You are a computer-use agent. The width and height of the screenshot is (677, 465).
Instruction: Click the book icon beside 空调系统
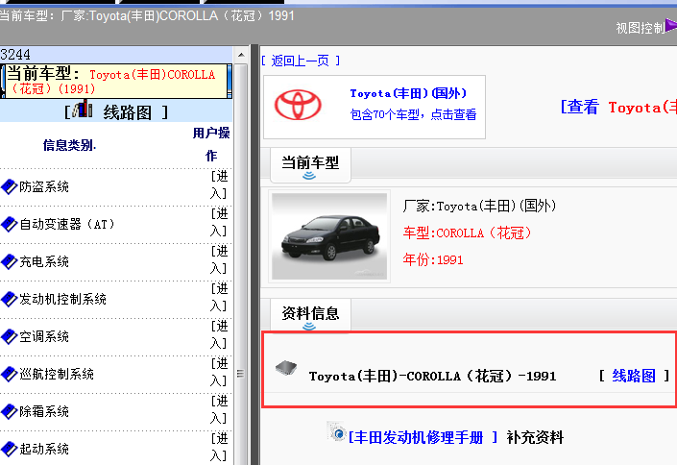[x=9, y=336]
